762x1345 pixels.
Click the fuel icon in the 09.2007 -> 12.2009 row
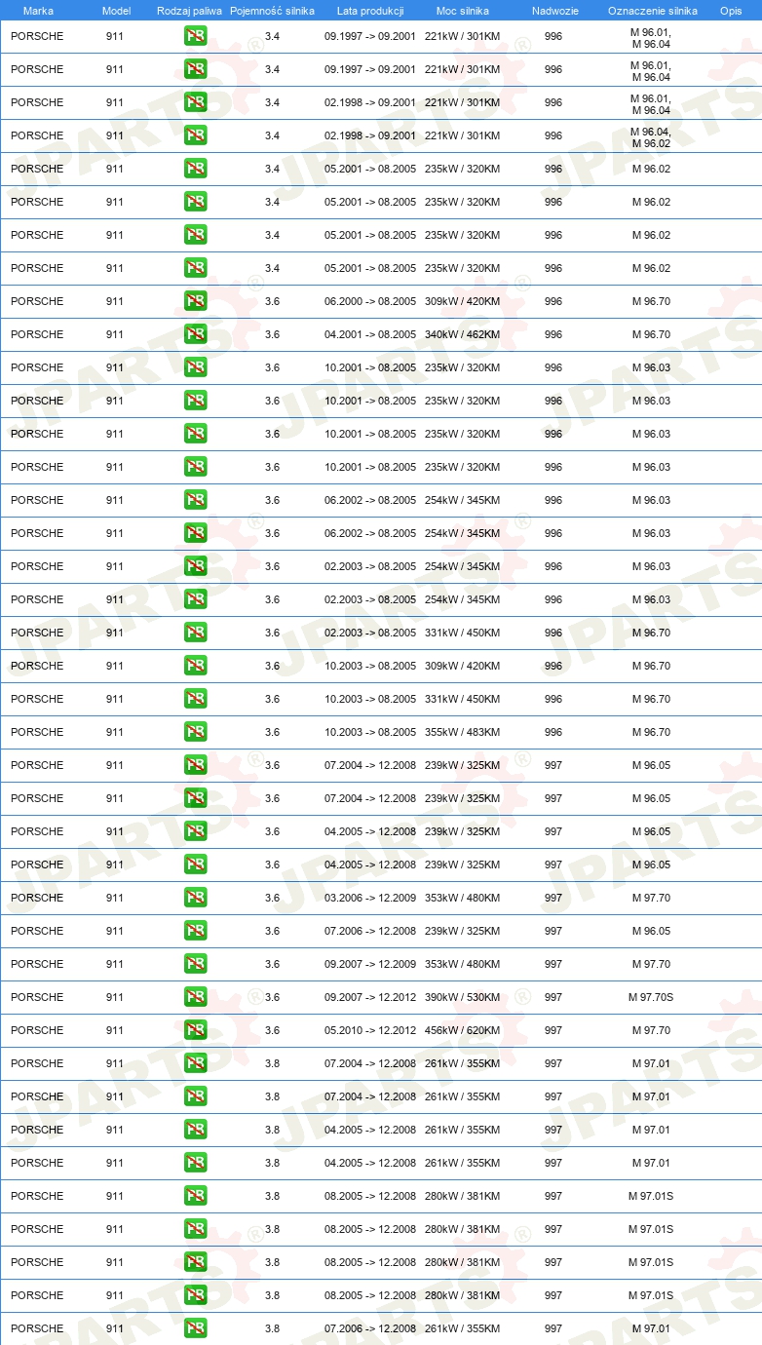(195, 964)
